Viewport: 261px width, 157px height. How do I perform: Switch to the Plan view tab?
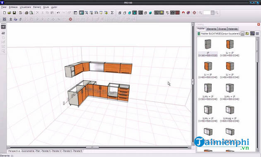tap(38, 151)
